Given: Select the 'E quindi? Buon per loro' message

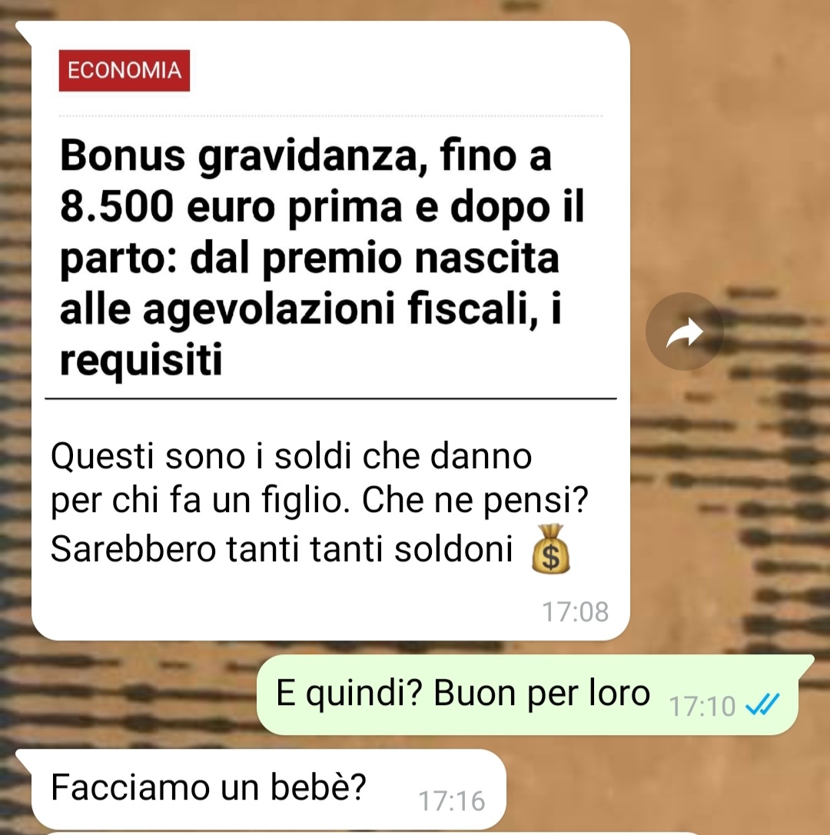Looking at the screenshot, I should [463, 694].
